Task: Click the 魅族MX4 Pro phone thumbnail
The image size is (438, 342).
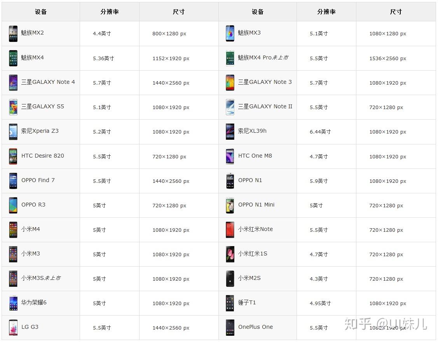Action: (230, 58)
